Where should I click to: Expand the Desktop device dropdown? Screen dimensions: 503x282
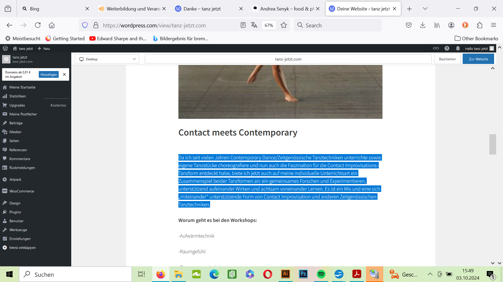(107, 59)
